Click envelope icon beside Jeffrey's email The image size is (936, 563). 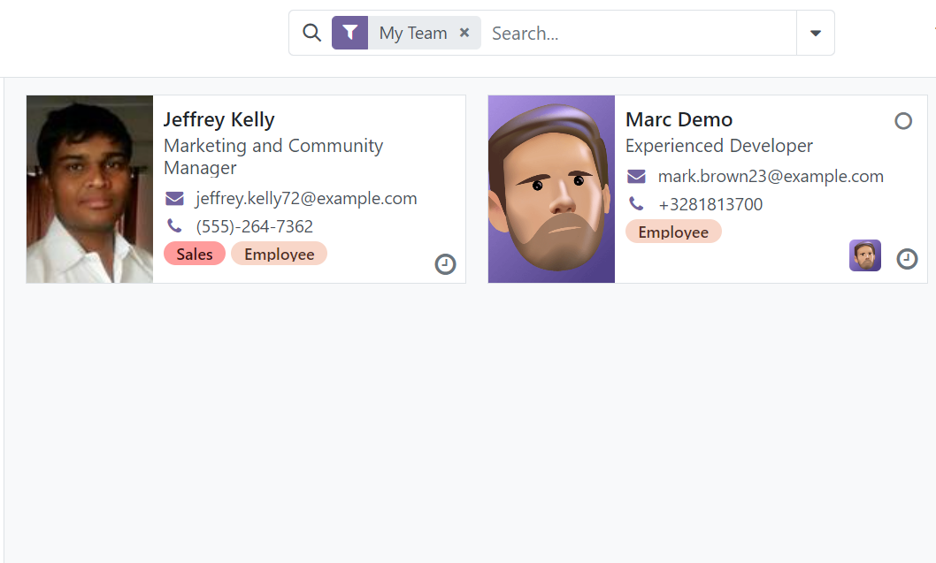(x=174, y=199)
